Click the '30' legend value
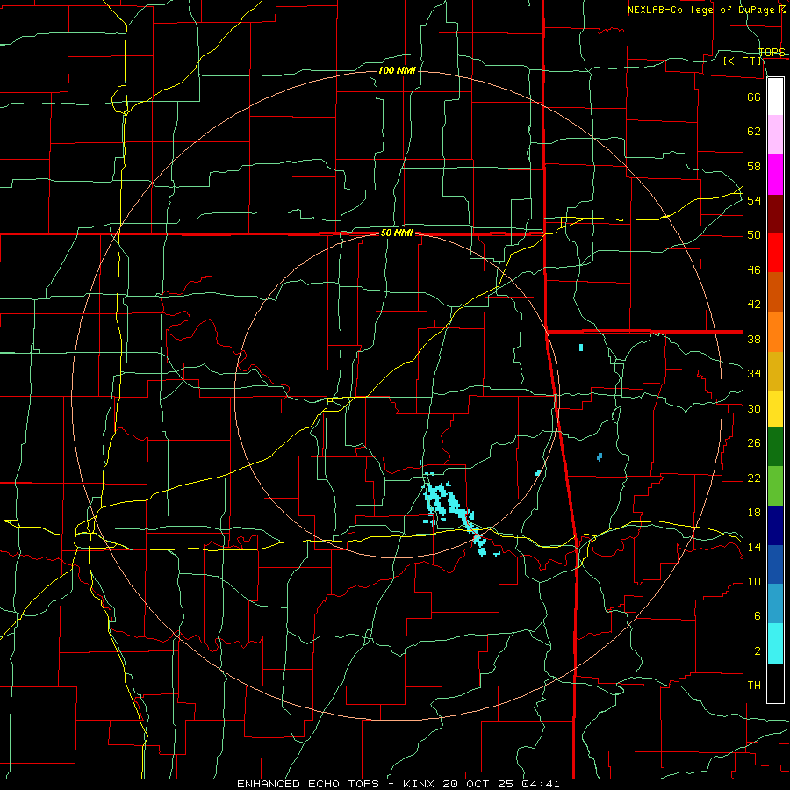The height and width of the screenshot is (790, 790). click(x=754, y=408)
